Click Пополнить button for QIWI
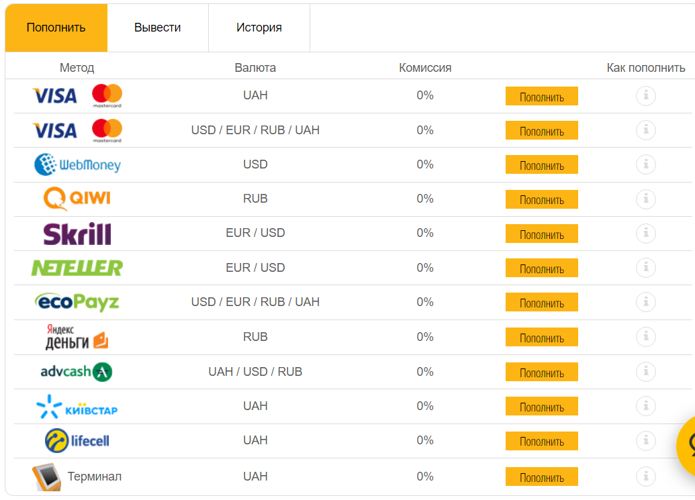Screen dimensions: 695x500 pos(542,199)
